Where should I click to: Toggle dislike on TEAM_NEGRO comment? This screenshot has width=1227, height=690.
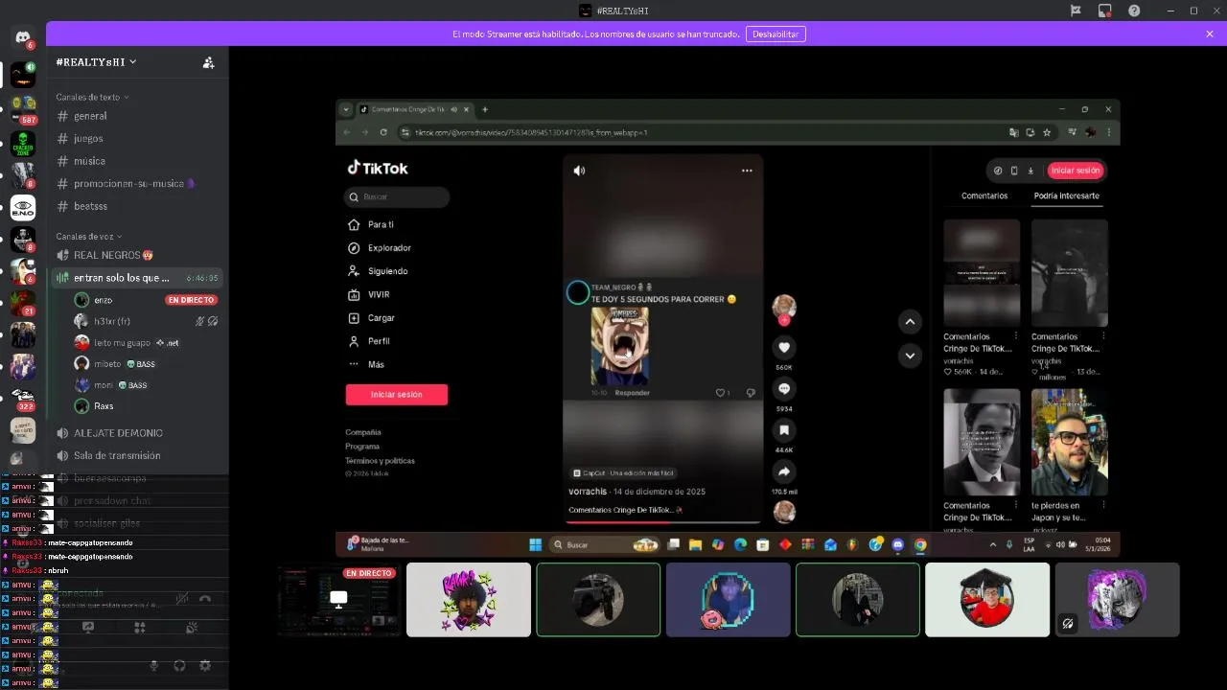(x=751, y=393)
